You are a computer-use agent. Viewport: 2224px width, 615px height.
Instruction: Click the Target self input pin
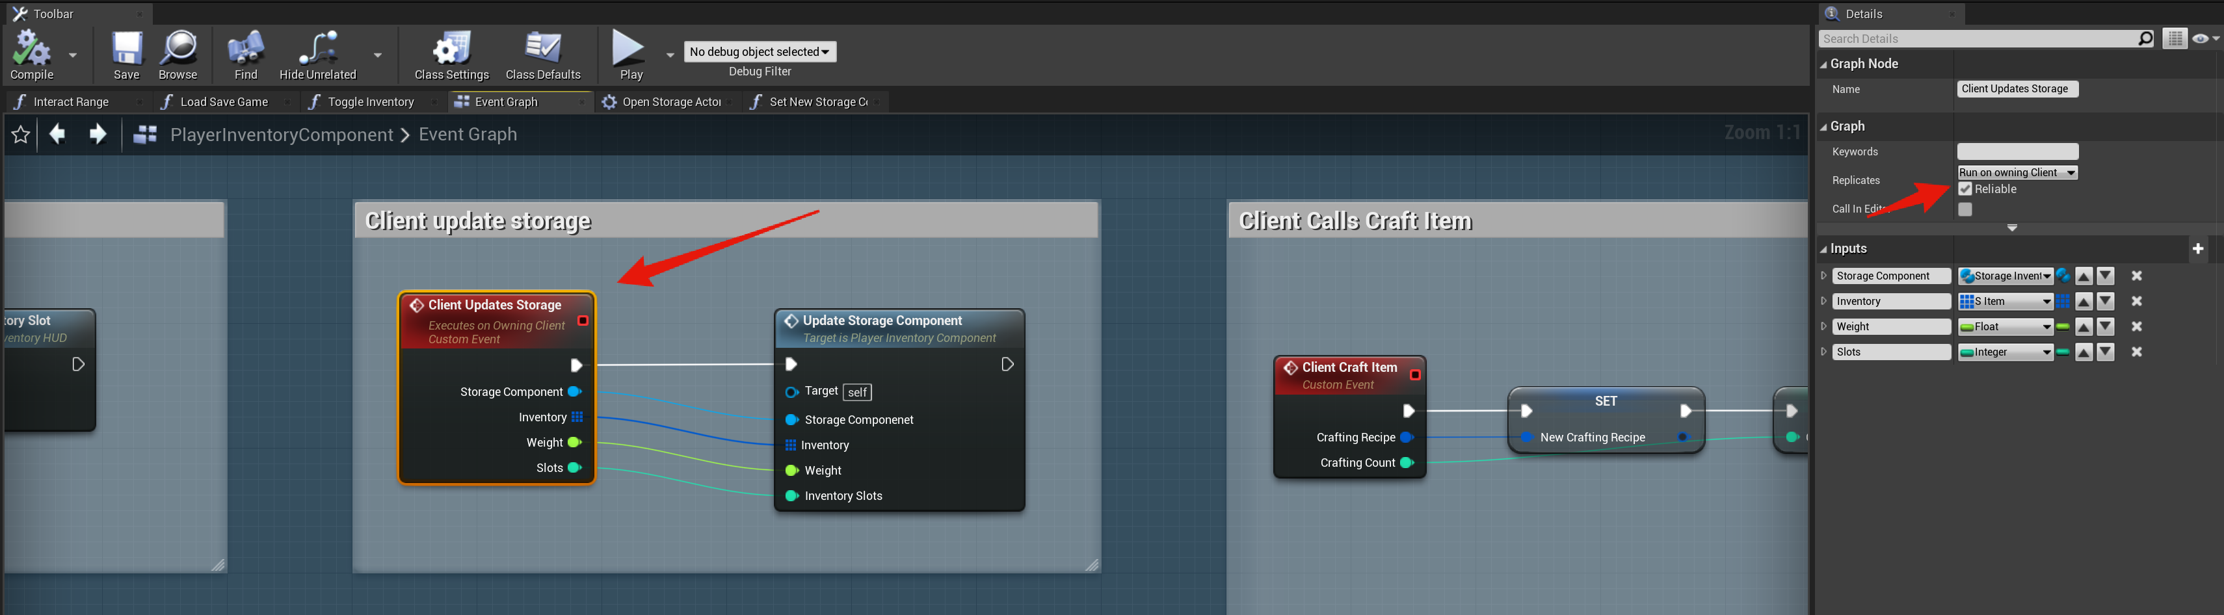[x=791, y=393]
